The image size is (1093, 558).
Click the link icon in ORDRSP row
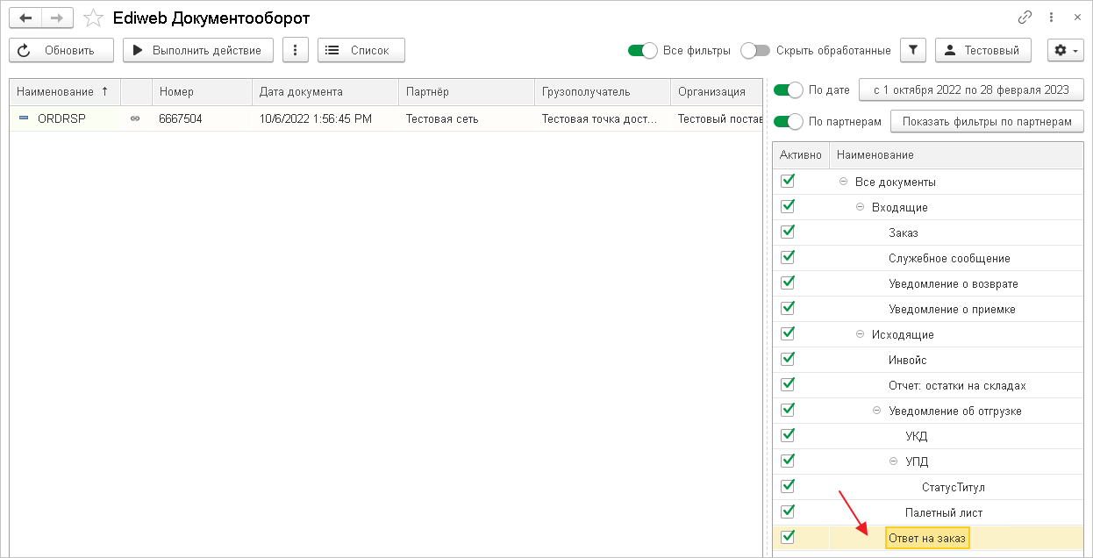[x=135, y=118]
